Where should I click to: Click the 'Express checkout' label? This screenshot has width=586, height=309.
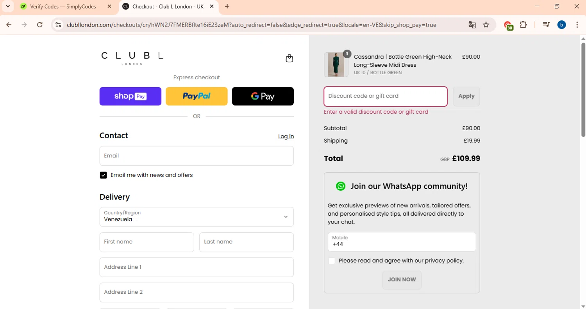[x=197, y=77]
